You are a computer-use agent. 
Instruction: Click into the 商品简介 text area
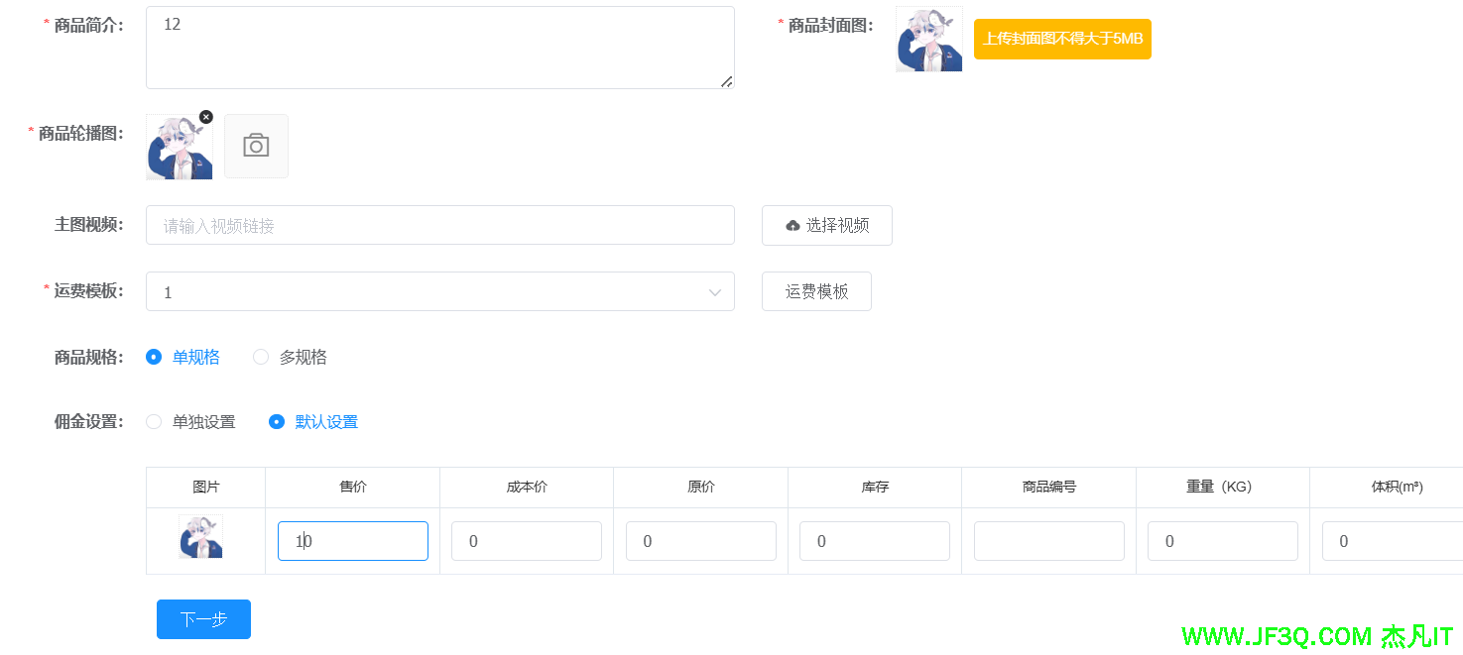tap(439, 48)
